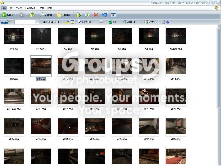Viewport: 221px width, 166px height.
Task: Click the vertical scrollbar down arrow
Action: point(218,164)
